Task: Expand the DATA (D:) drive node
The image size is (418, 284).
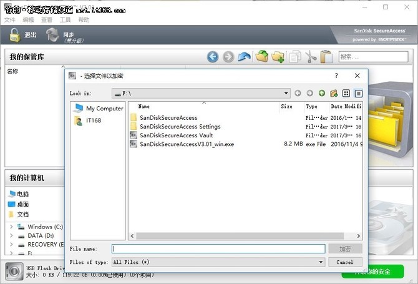Action: 11,236
